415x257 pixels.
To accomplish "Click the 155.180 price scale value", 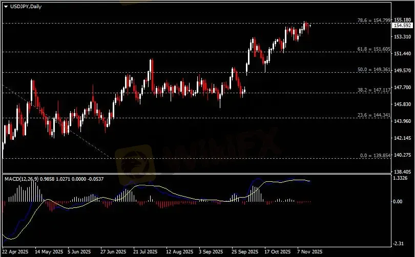I will pyautogui.click(x=401, y=20).
